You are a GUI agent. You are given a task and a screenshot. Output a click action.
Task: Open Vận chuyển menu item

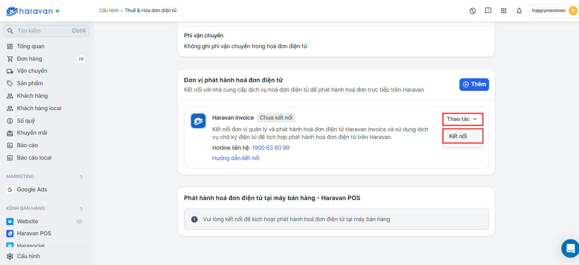(32, 71)
